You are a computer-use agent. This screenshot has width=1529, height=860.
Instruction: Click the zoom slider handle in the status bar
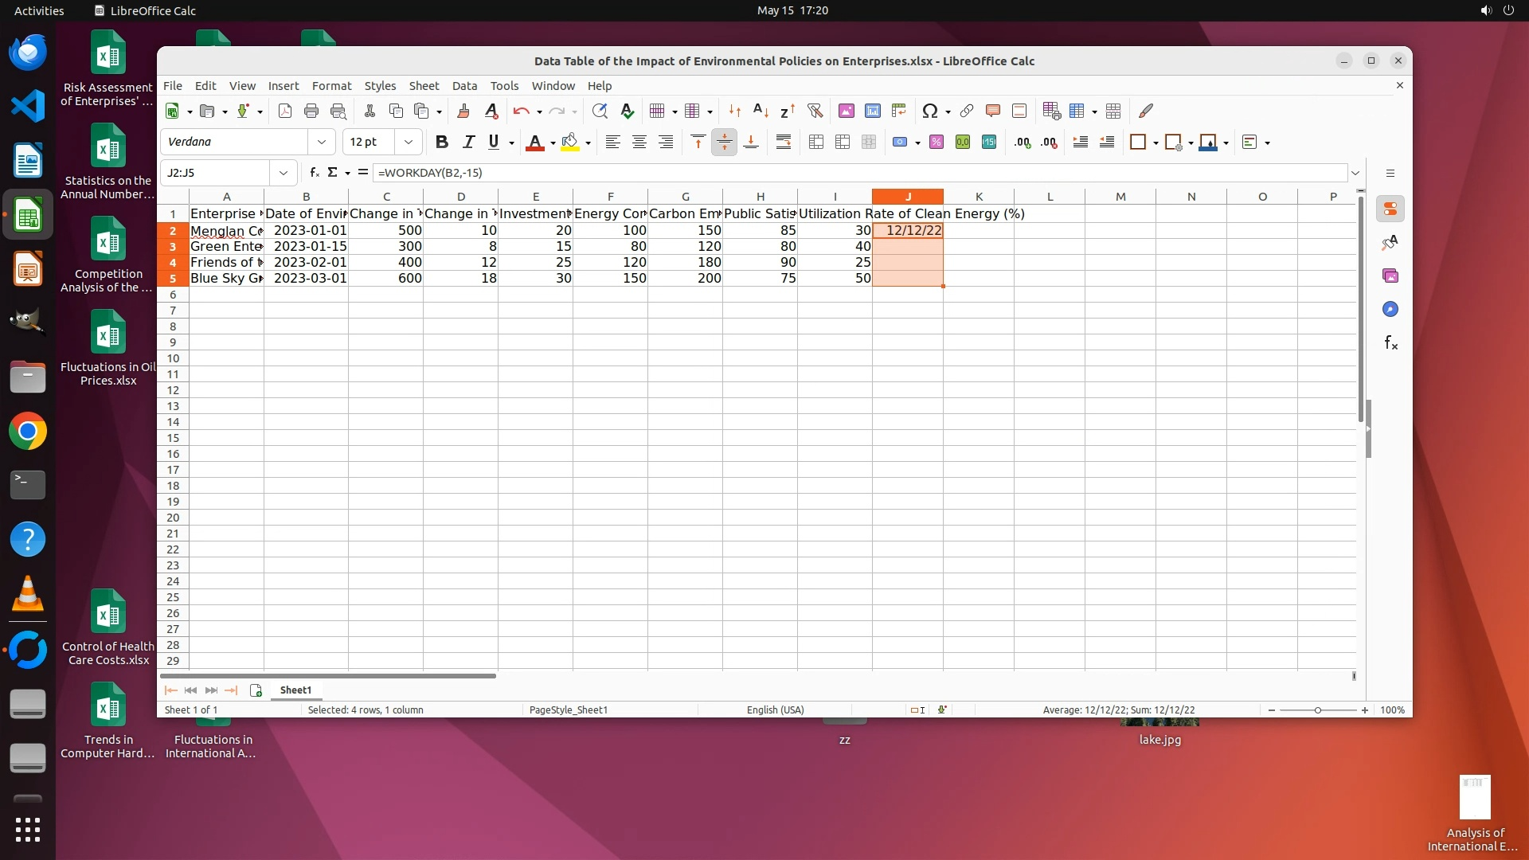(x=1317, y=709)
